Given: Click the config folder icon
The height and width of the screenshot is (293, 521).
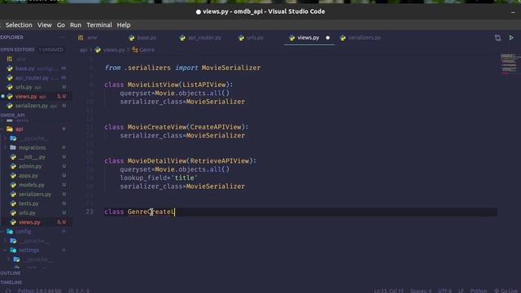Looking at the screenshot, I should tap(10, 231).
